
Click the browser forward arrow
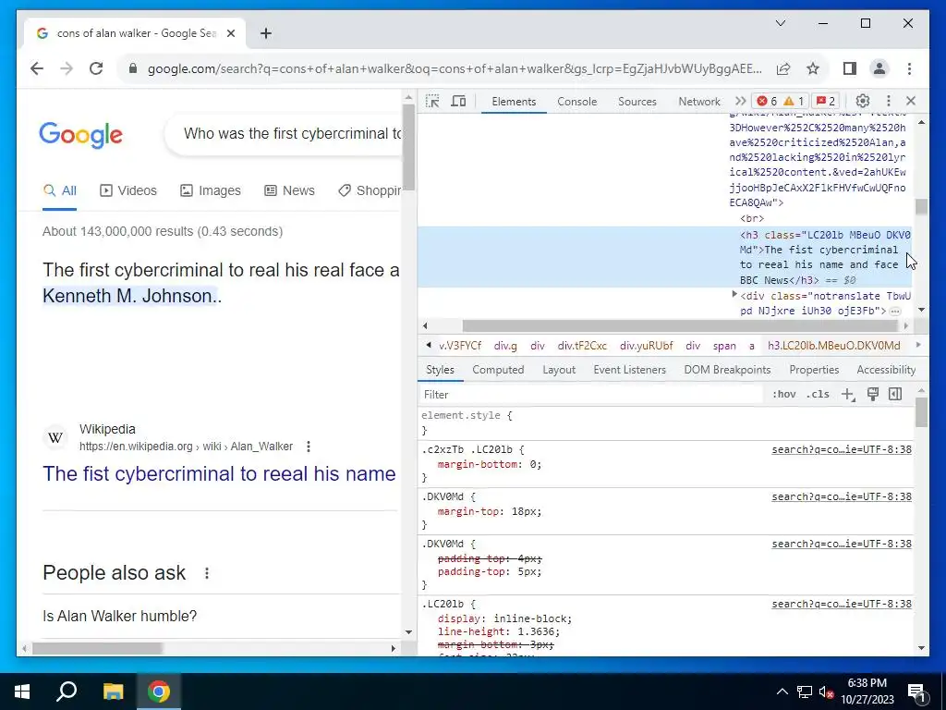click(x=67, y=68)
